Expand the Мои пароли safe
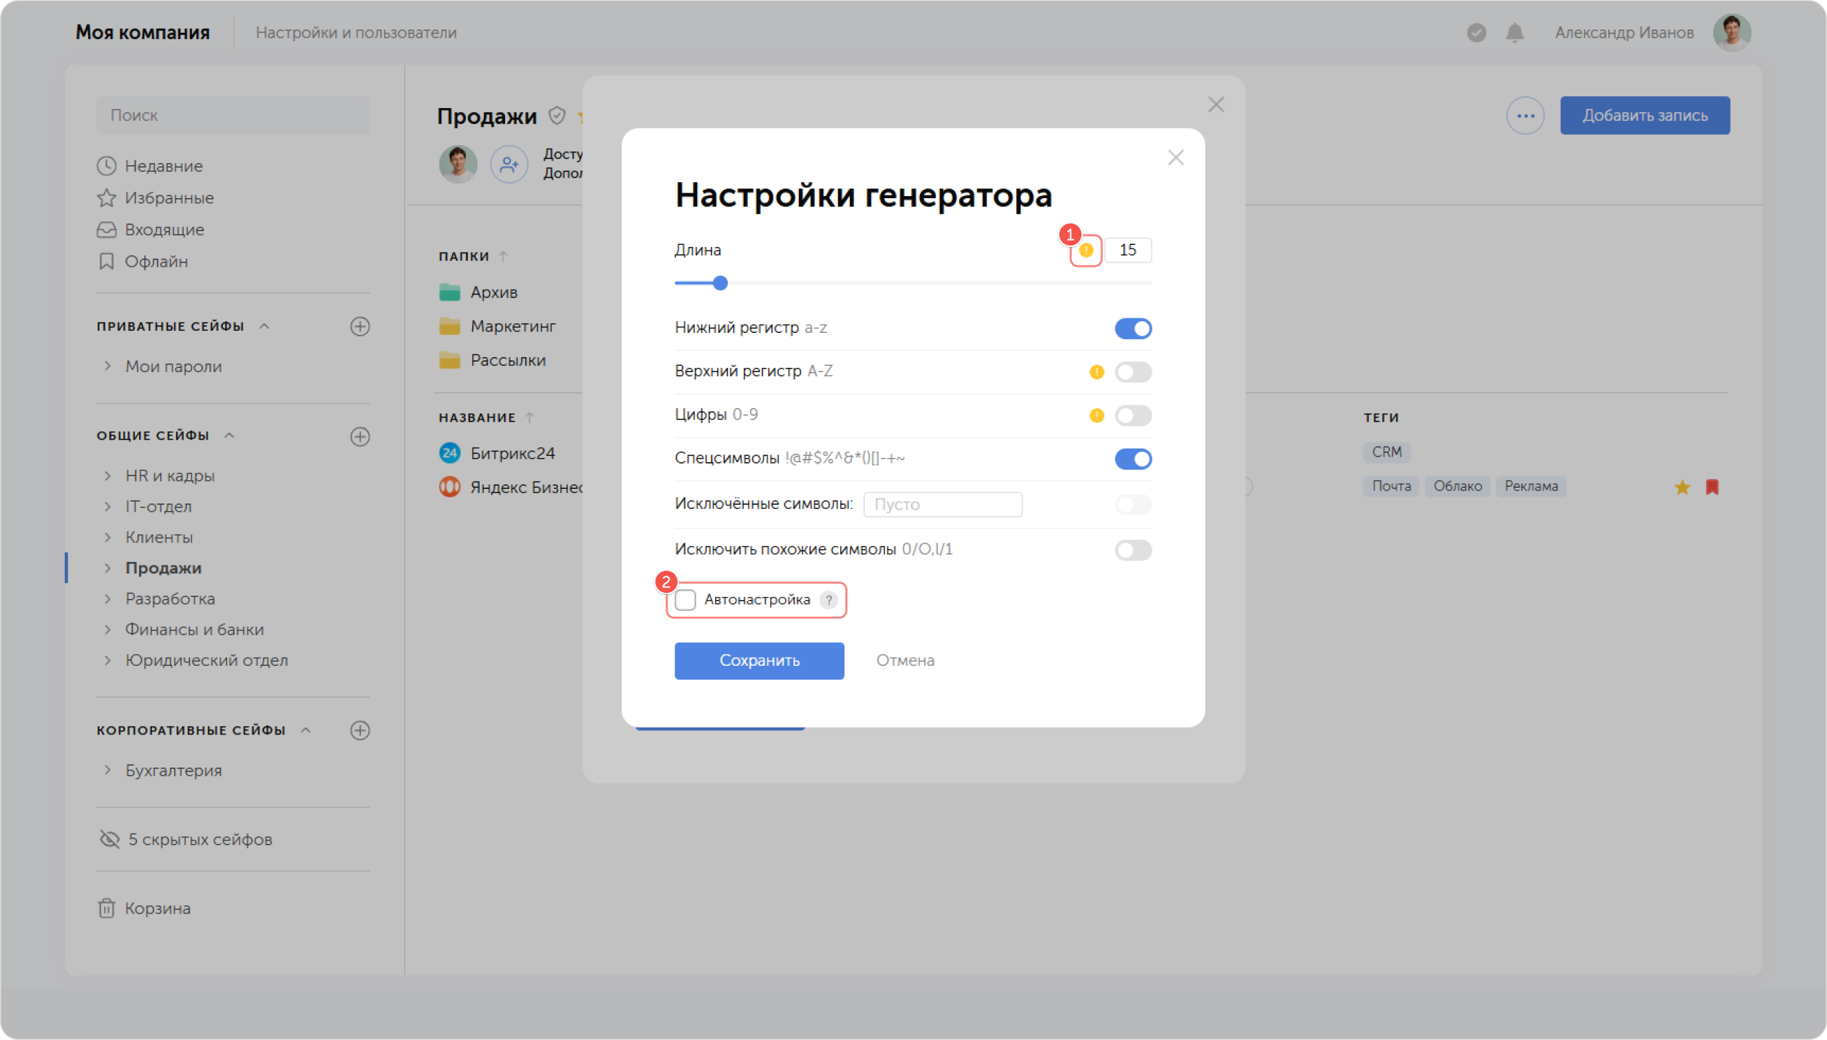Screen dimensions: 1827x1040 coord(108,366)
